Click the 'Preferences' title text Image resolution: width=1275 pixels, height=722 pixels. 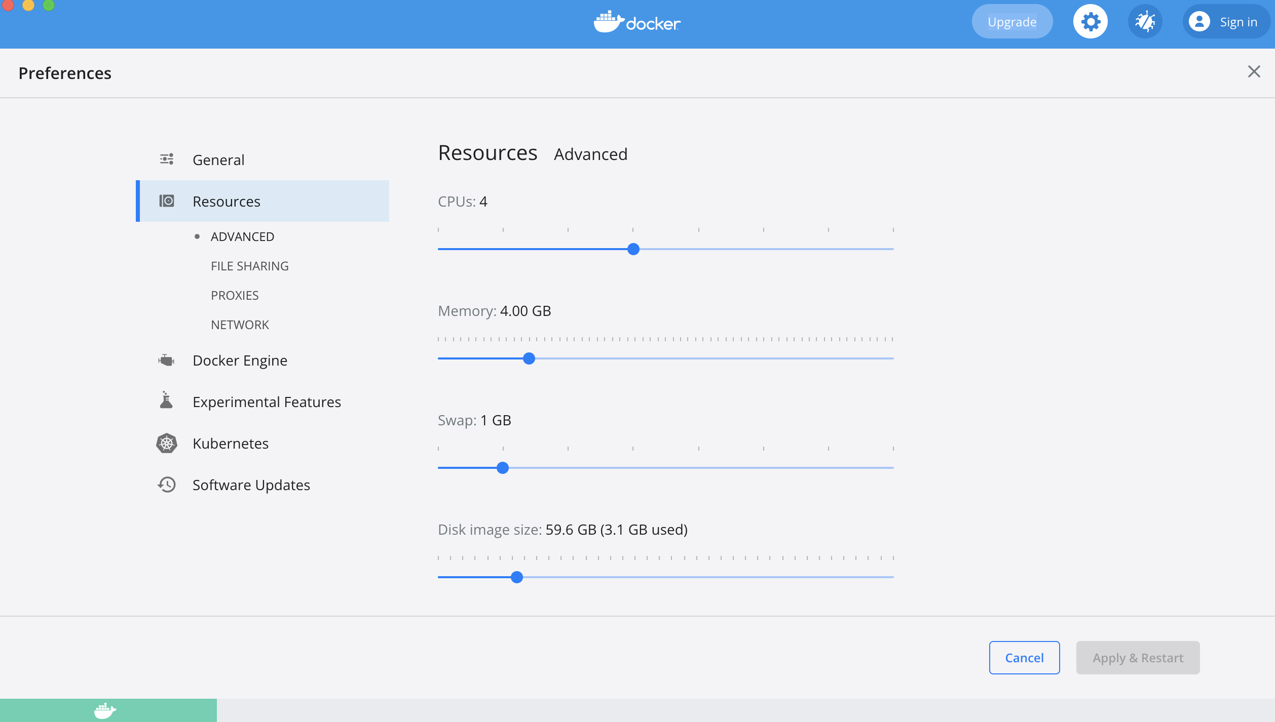[65, 73]
